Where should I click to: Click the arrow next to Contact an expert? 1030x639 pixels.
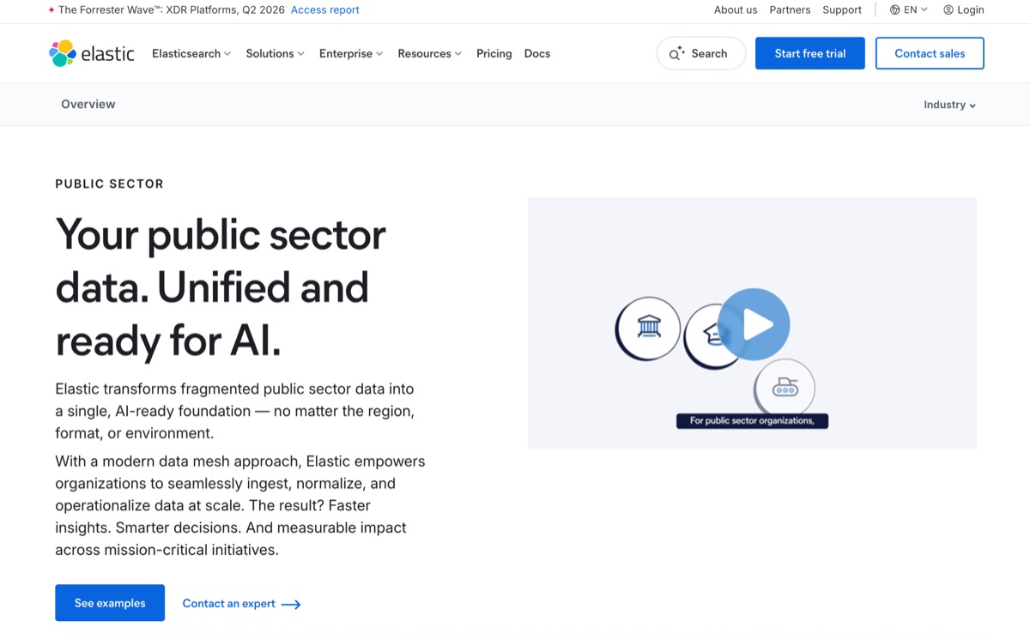click(x=291, y=604)
